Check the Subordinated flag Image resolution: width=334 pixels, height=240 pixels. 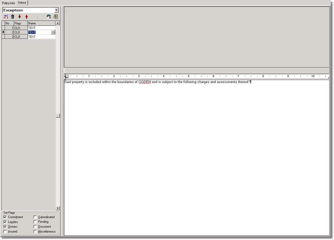(x=35, y=217)
